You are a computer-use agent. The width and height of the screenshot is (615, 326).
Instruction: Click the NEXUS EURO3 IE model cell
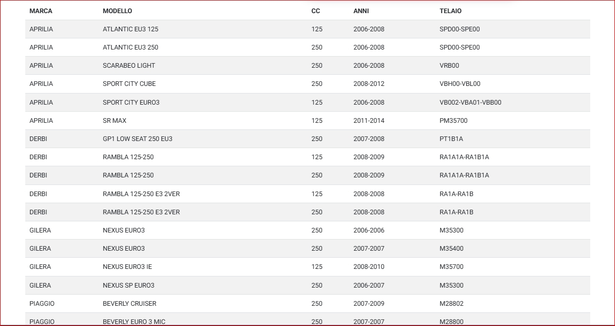[x=127, y=267]
